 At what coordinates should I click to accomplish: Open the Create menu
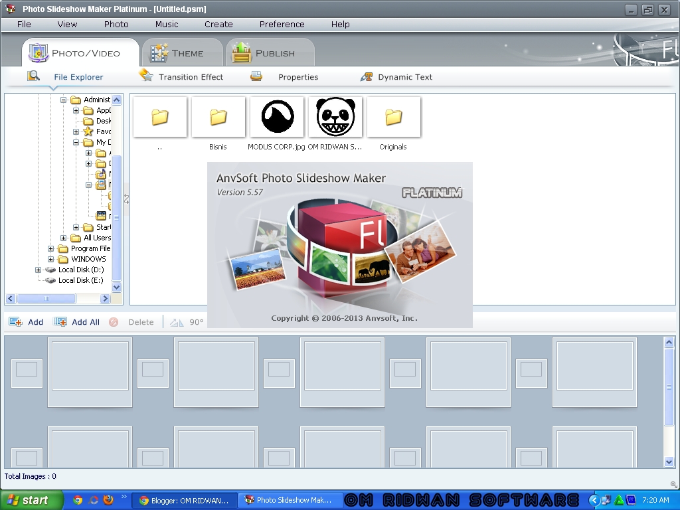(218, 25)
